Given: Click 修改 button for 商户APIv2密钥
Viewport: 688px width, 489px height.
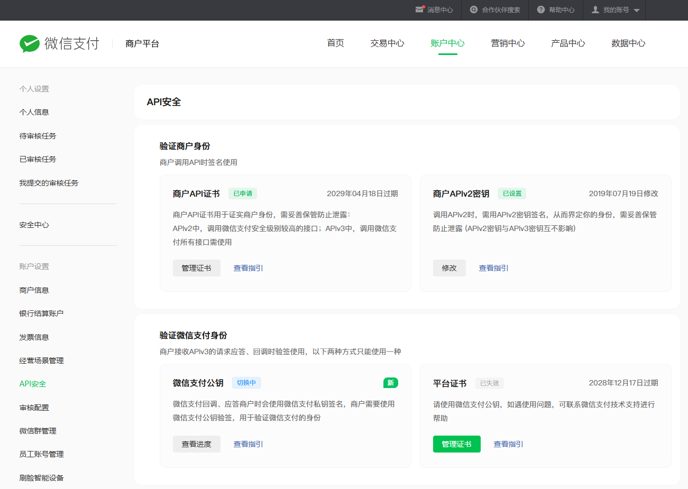Looking at the screenshot, I should tap(450, 268).
